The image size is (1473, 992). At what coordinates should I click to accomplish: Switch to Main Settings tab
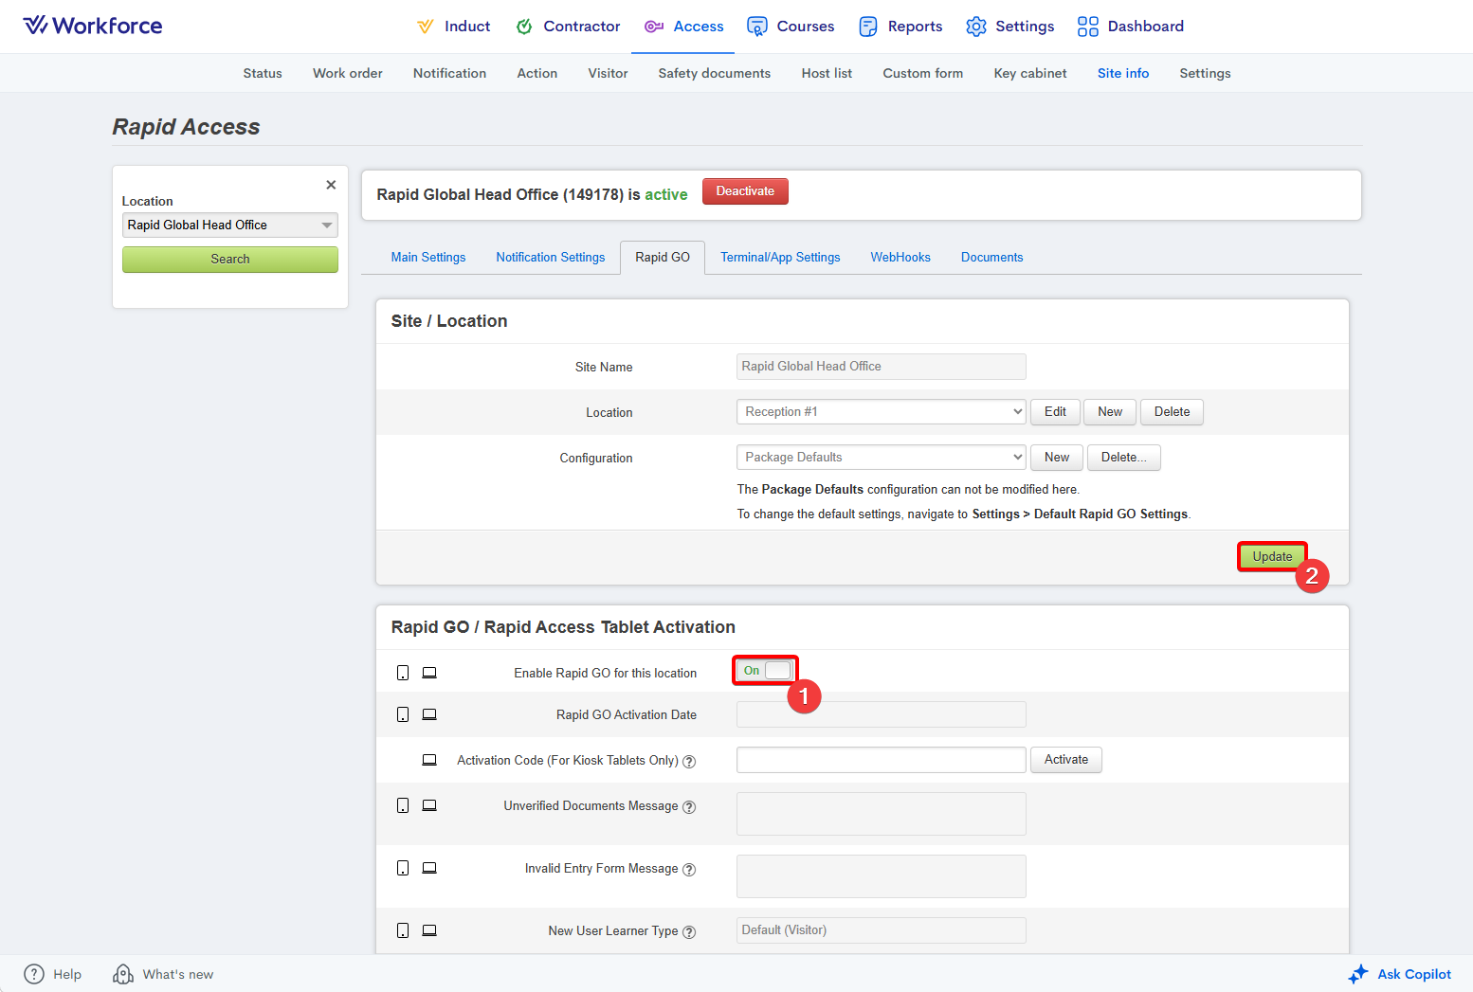[428, 257]
